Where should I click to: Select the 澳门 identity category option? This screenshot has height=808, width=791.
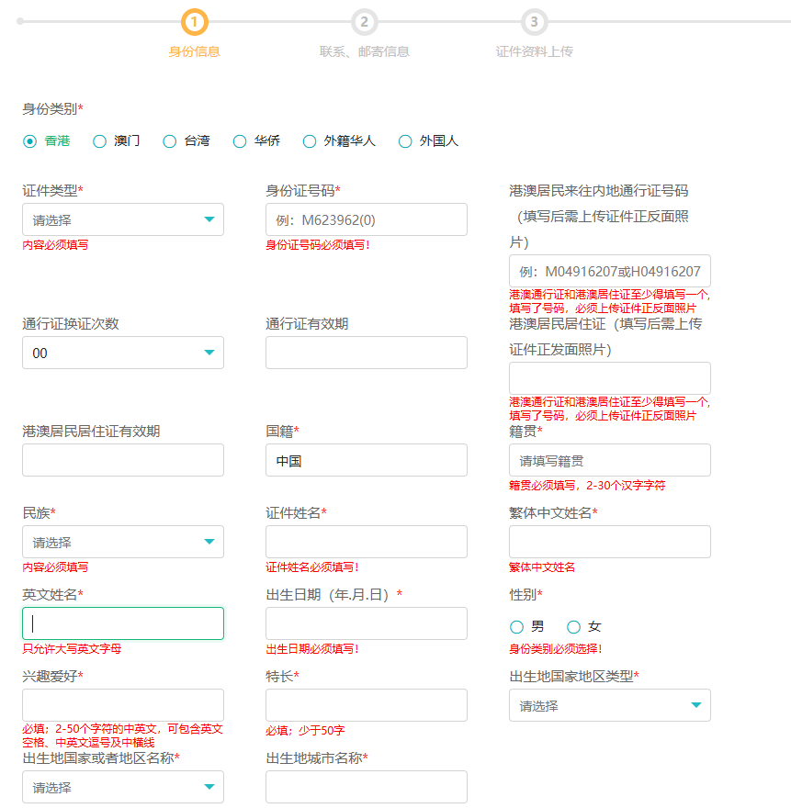pyautogui.click(x=98, y=141)
